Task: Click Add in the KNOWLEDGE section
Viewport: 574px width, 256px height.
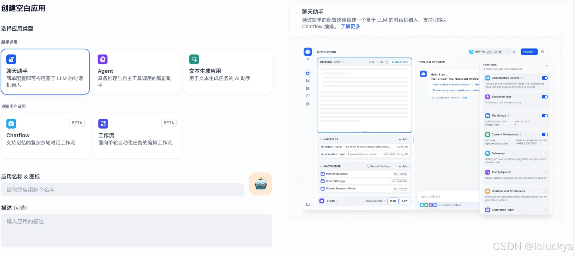Action: point(403,166)
